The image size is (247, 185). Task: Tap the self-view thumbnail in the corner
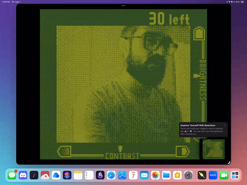(214, 149)
